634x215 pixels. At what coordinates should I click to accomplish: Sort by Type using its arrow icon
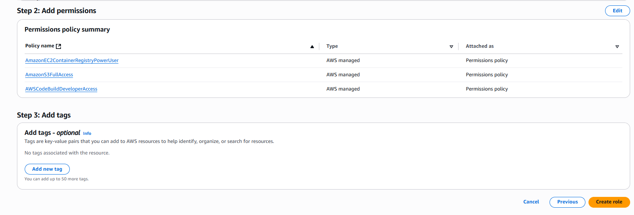[451, 47]
